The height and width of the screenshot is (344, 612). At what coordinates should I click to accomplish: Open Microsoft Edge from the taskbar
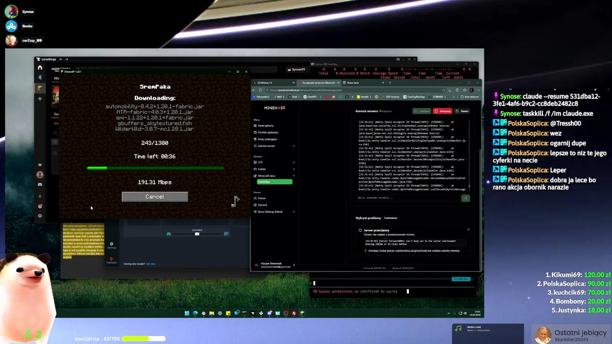[195, 313]
